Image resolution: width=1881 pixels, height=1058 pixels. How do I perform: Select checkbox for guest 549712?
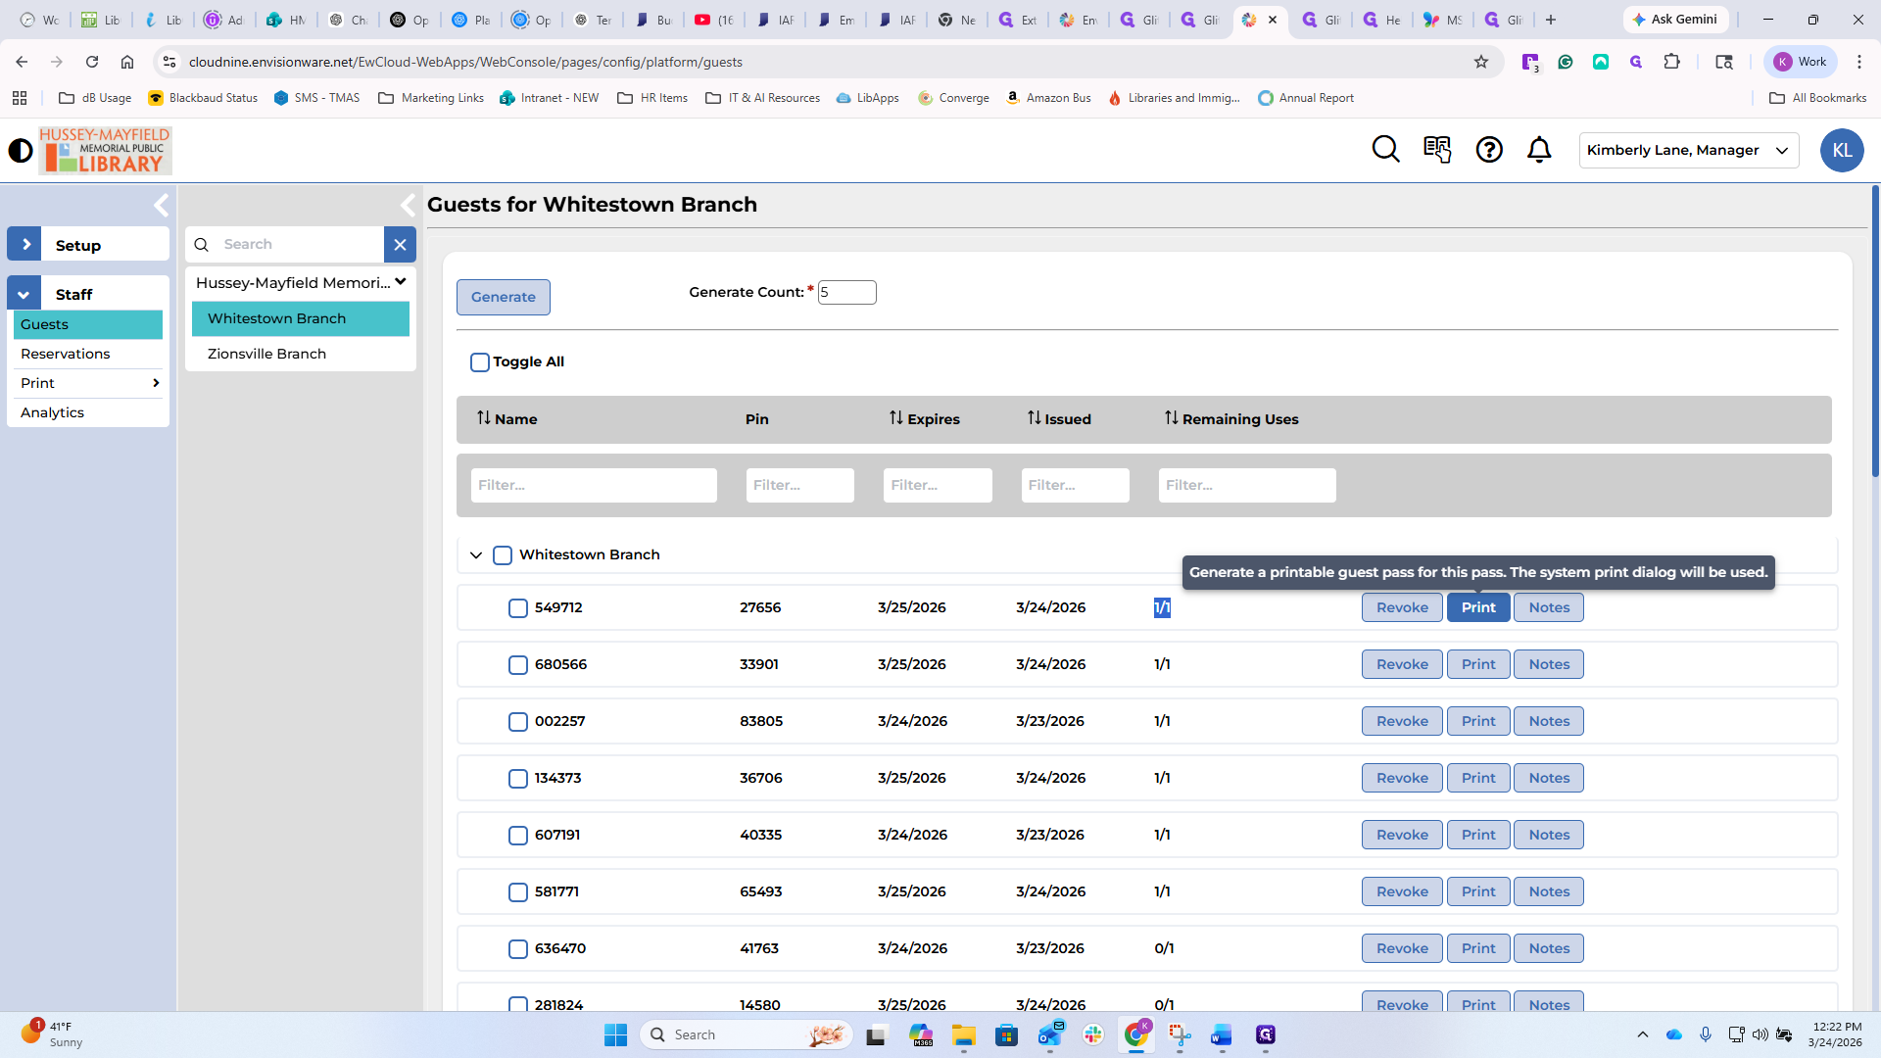[518, 608]
